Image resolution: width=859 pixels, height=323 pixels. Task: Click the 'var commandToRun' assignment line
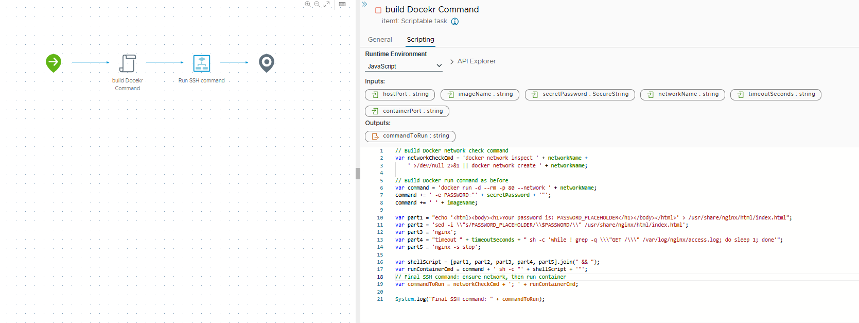[487, 284]
